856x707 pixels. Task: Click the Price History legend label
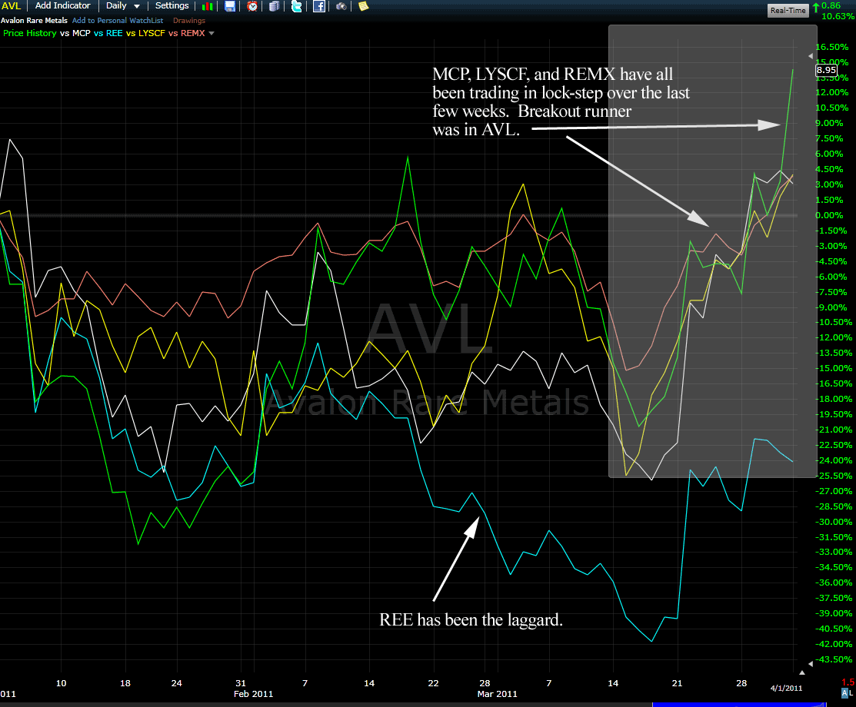pyautogui.click(x=29, y=33)
